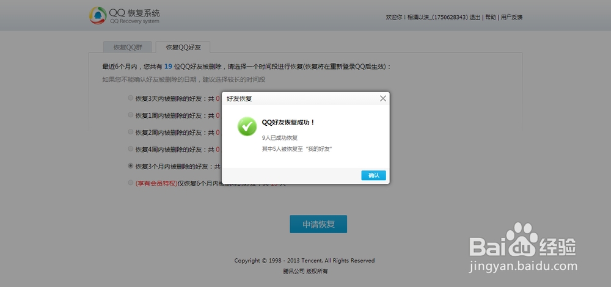Open the 帮助 link
The height and width of the screenshot is (287, 611).
(x=490, y=17)
